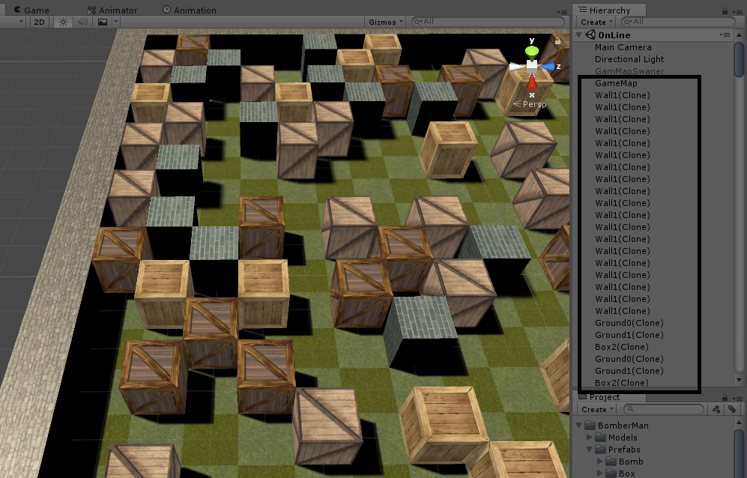Click the white gizmo cone

[x=516, y=67]
